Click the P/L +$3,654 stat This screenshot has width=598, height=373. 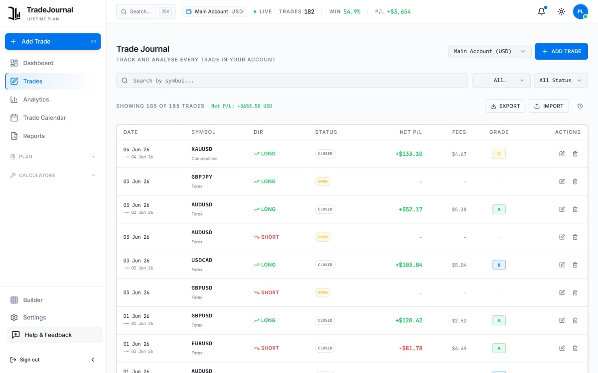[393, 11]
